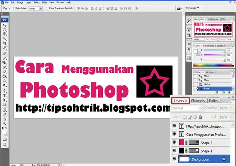Hide the Shape 1 layer
The width and height of the screenshot is (236, 166).
[174, 150]
